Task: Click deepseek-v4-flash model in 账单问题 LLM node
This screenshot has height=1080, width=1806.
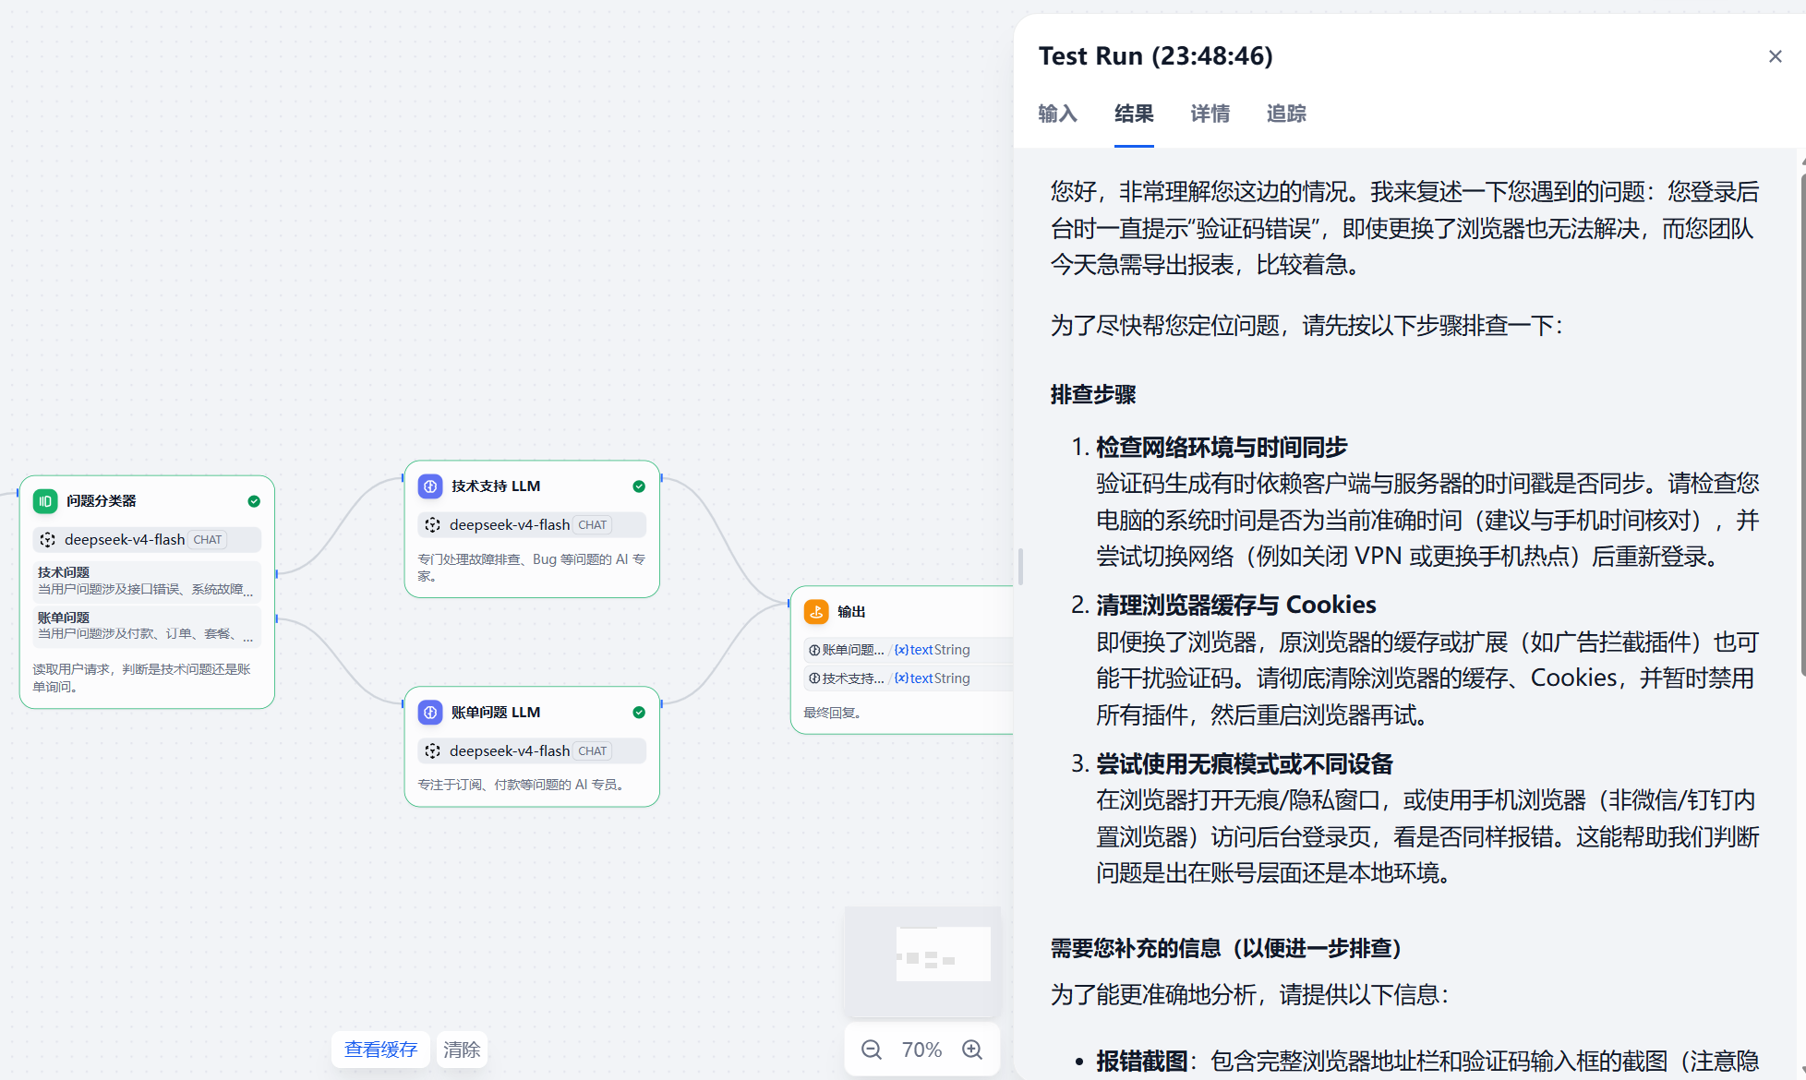Action: coord(532,751)
